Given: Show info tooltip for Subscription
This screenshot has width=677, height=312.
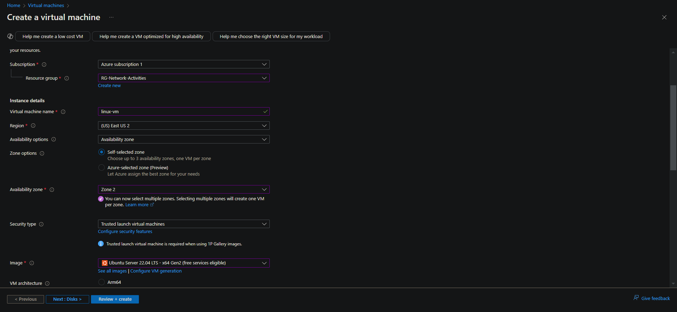Looking at the screenshot, I should (x=44, y=65).
